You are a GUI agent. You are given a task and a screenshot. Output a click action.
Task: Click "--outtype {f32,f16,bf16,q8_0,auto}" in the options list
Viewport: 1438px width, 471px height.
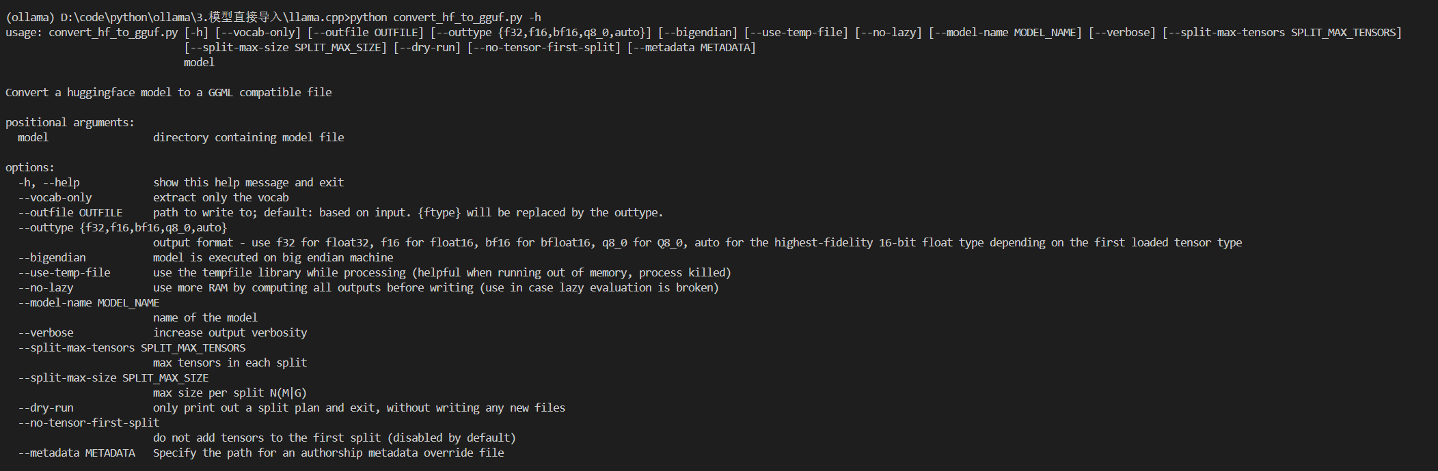click(x=122, y=227)
